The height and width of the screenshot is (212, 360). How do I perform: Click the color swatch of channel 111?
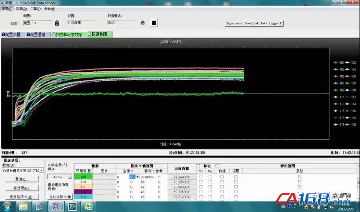(83, 187)
